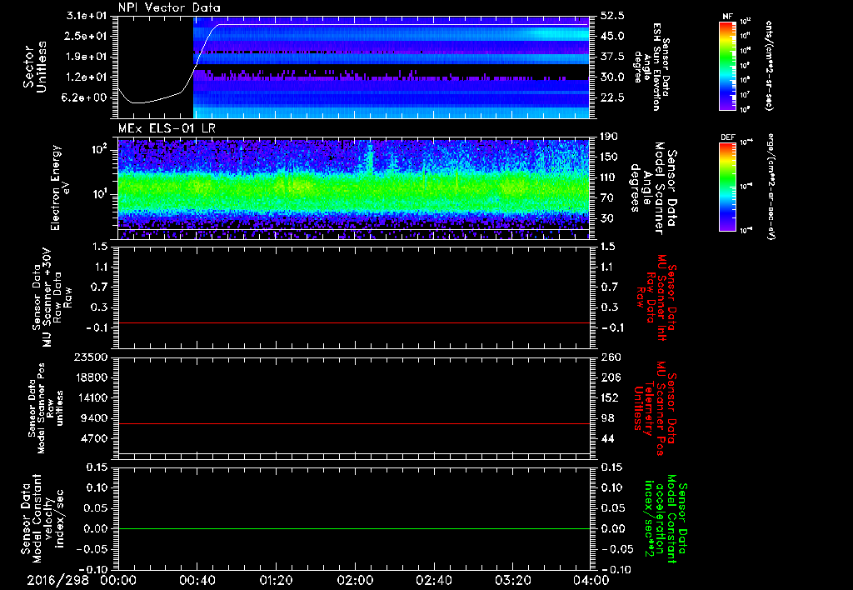This screenshot has height=590, width=853.
Task: Click the 70 scanner angle tick value
Action: [607, 197]
